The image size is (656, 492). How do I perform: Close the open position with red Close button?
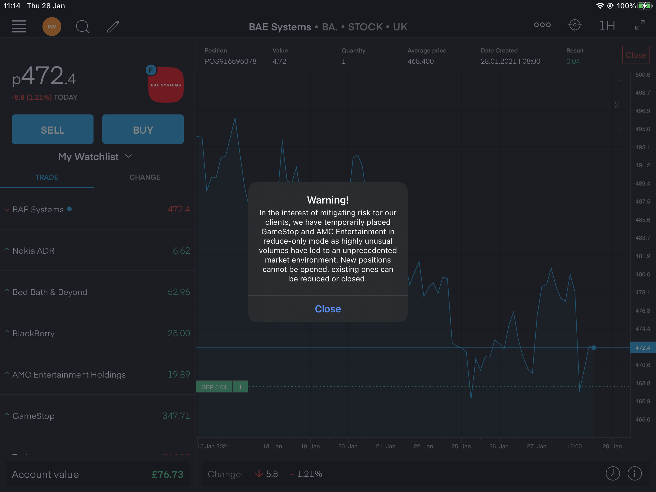pyautogui.click(x=636, y=55)
